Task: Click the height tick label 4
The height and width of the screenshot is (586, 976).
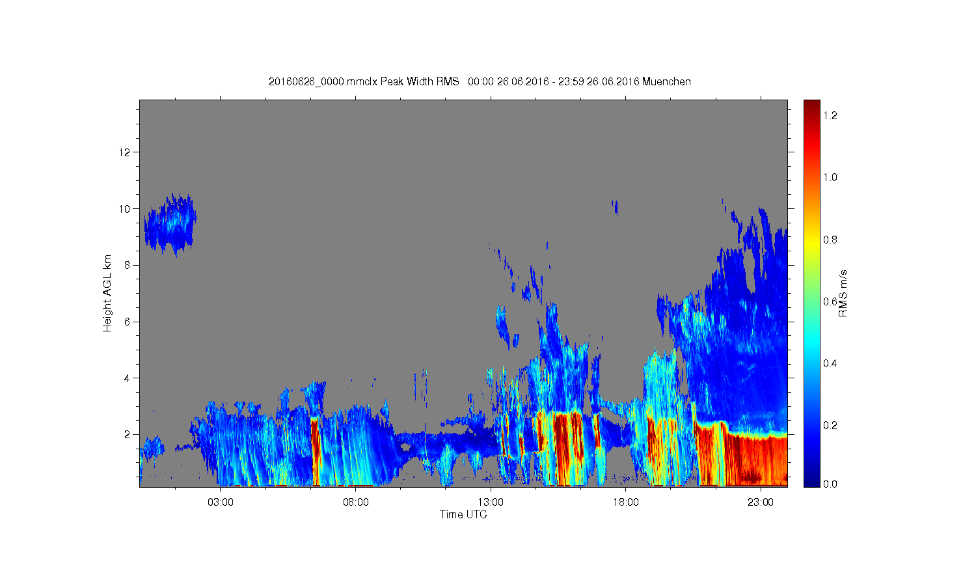Action: 128,378
